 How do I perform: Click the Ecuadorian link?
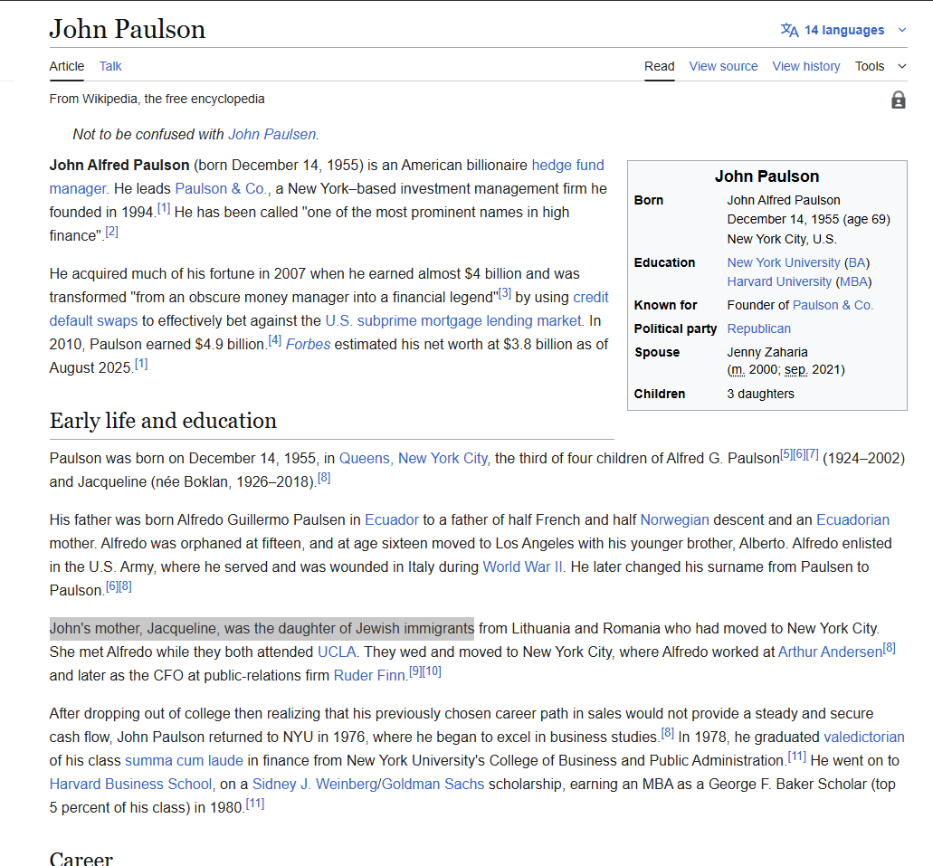tap(852, 519)
